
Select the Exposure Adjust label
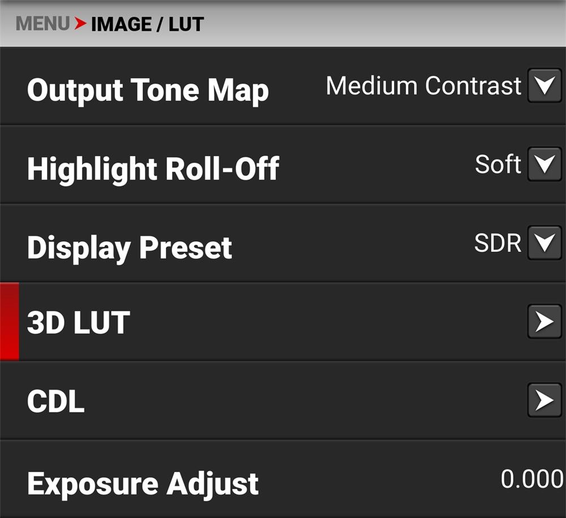(143, 484)
